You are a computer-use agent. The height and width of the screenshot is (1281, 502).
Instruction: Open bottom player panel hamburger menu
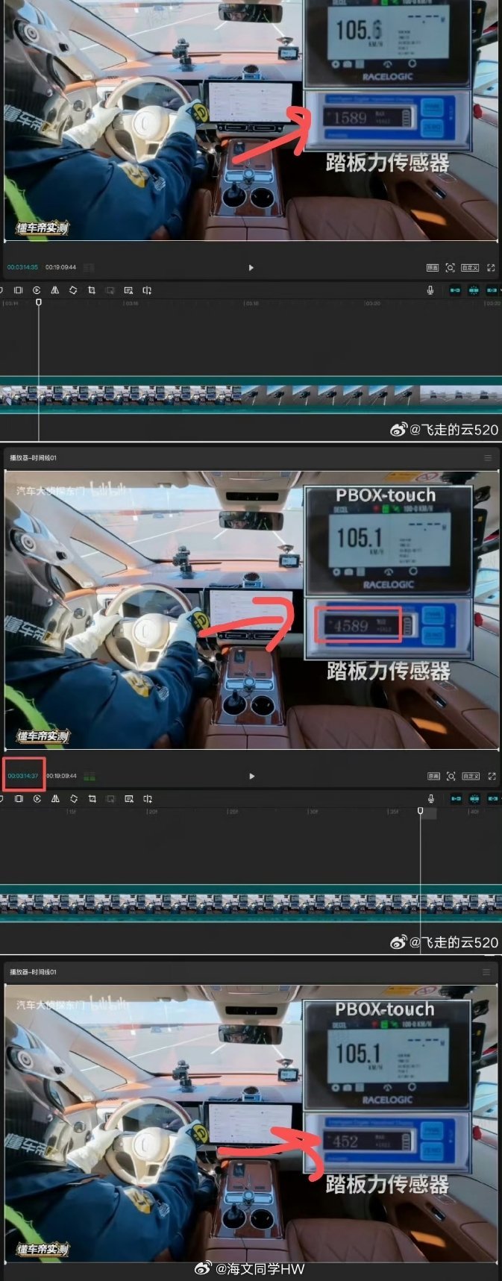pyautogui.click(x=486, y=972)
